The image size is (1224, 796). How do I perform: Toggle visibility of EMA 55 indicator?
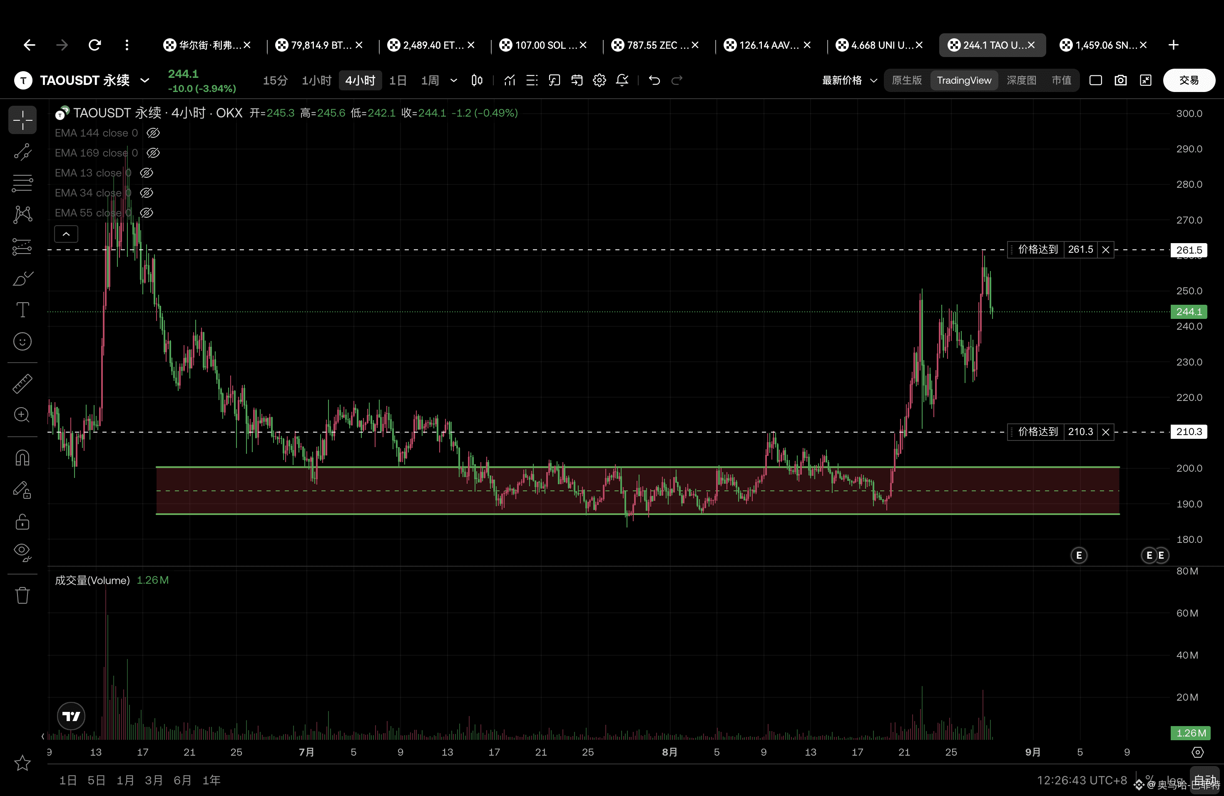[x=147, y=213]
